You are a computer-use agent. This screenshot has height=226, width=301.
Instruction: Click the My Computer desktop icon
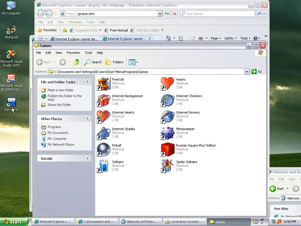[x=11, y=8]
